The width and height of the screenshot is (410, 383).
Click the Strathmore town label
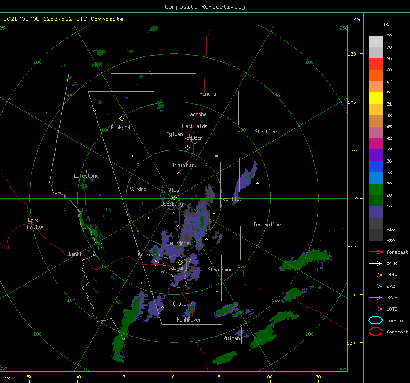pos(221,270)
